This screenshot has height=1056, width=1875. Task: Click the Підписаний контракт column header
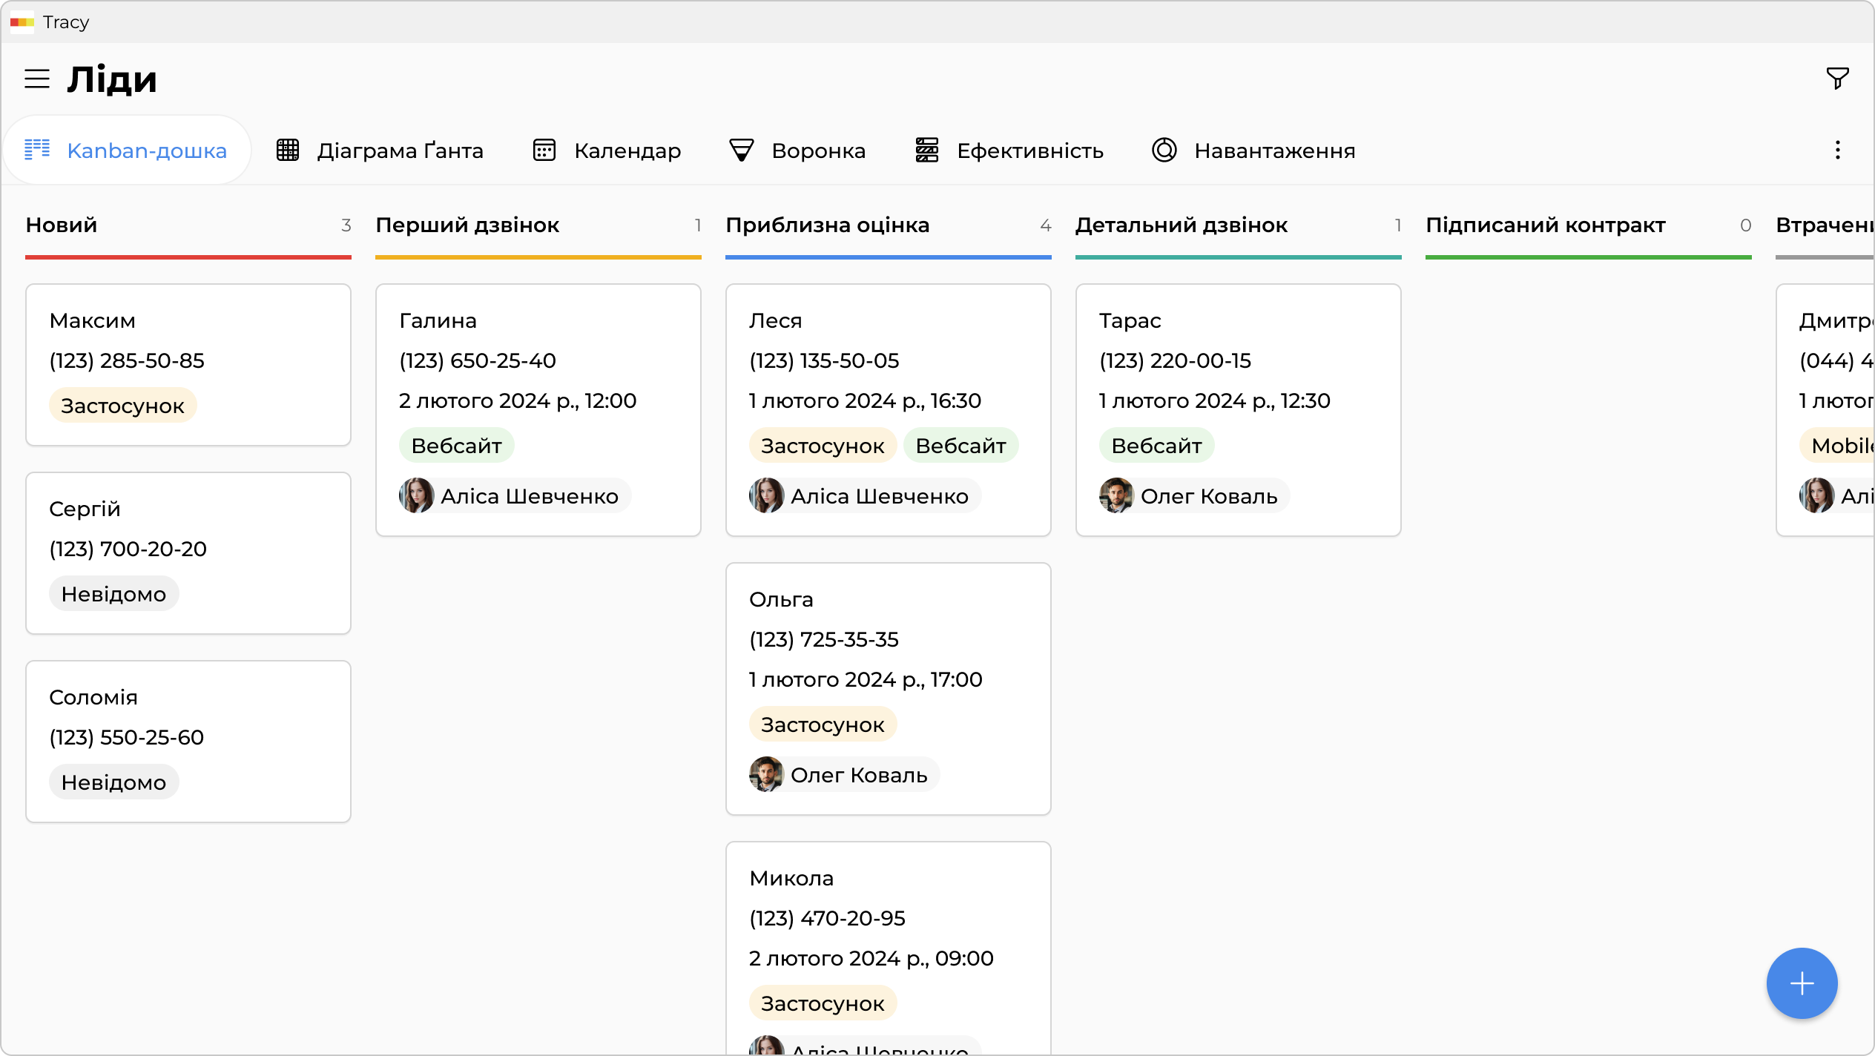tap(1546, 225)
